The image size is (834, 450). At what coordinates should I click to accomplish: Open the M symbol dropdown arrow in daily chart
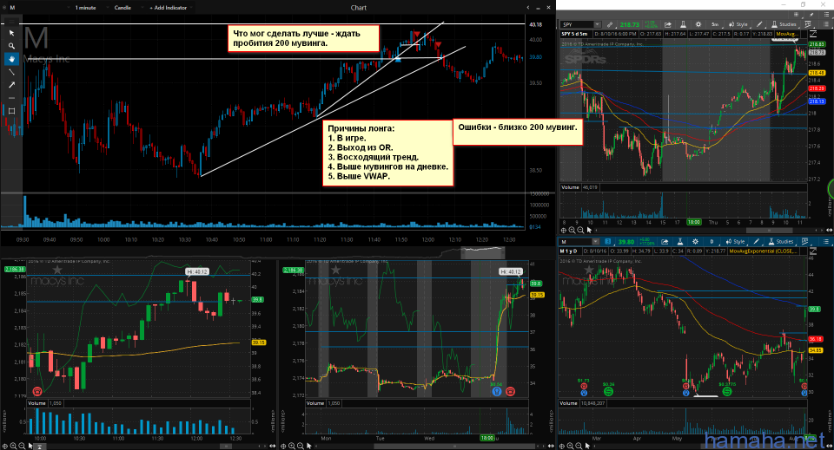coord(596,241)
